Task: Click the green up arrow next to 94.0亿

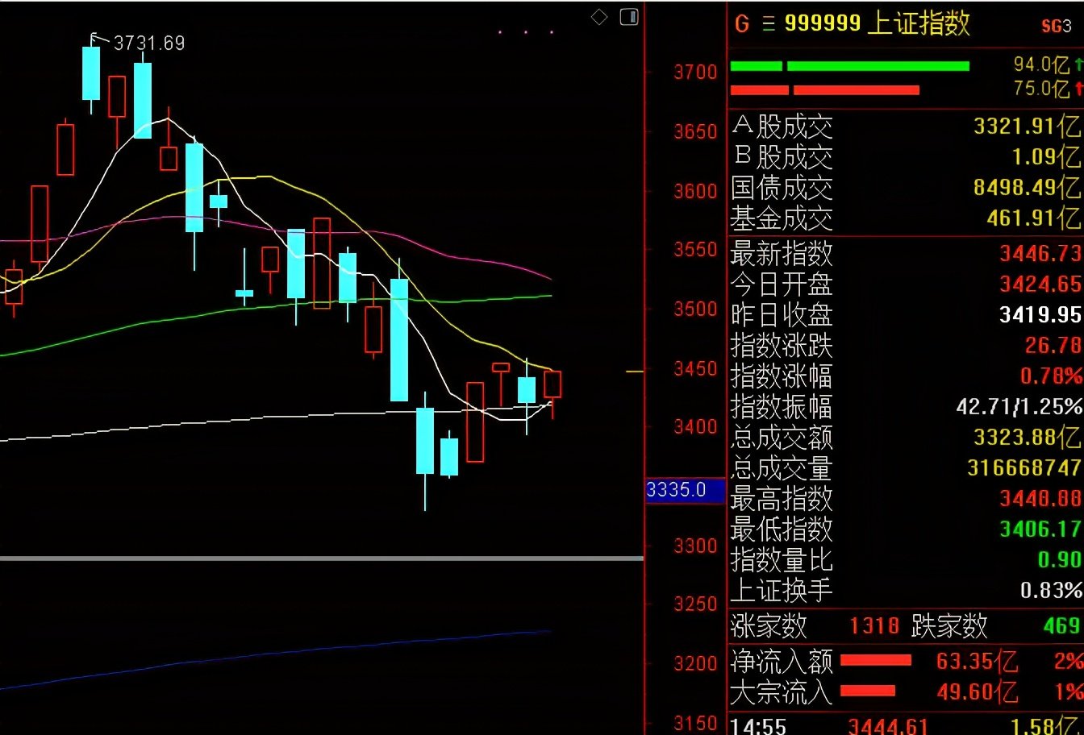Action: (1078, 64)
